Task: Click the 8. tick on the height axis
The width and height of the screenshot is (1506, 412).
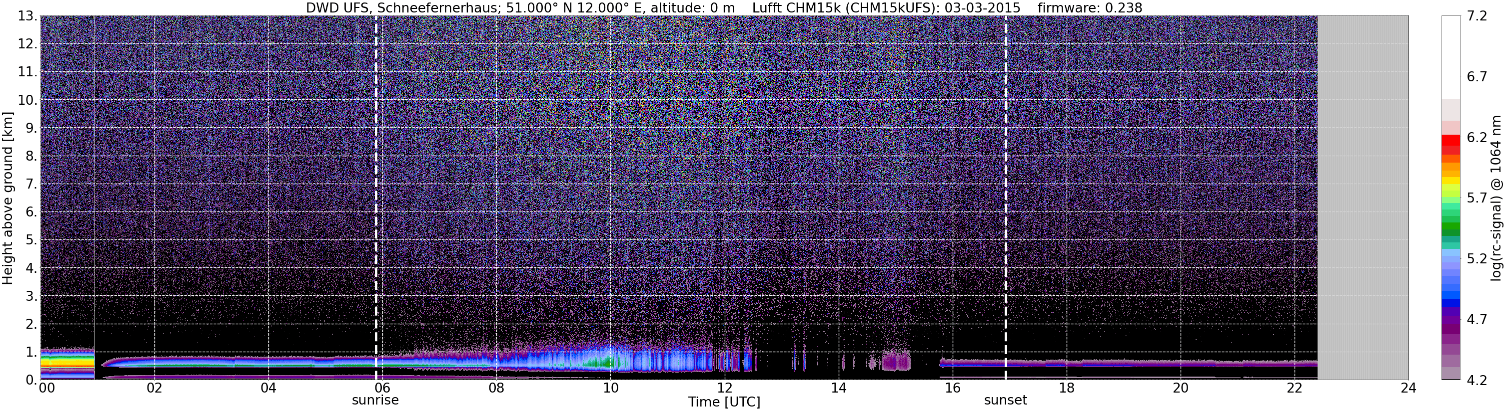Action: pos(31,157)
